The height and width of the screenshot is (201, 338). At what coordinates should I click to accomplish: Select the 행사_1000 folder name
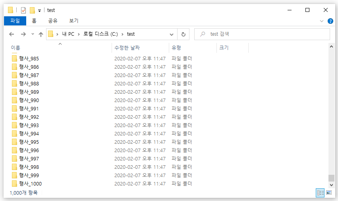coord(31,184)
